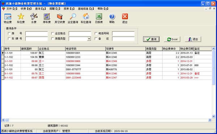Enable the 车牌号 filter checkbox
217x134 pixels.
click(9, 39)
